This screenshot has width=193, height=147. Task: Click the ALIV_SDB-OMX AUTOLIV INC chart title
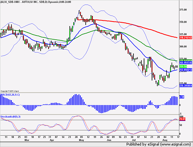[36, 2]
